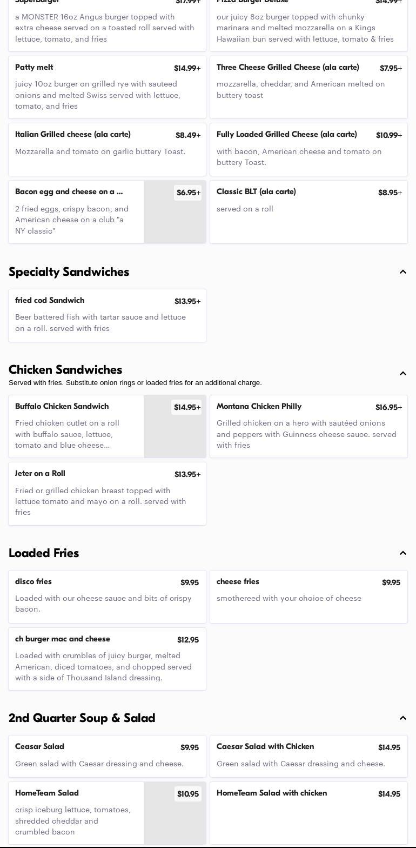416x848 pixels.
Task: Open HomeTeam Salad with chicken
Action: (308, 812)
